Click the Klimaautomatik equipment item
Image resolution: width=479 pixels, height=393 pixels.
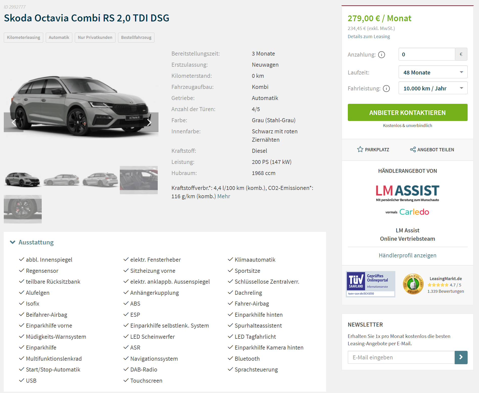(x=255, y=260)
